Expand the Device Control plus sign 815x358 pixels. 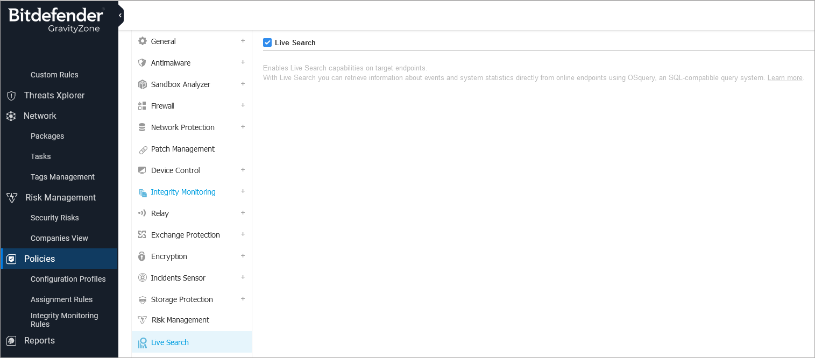[x=243, y=170]
